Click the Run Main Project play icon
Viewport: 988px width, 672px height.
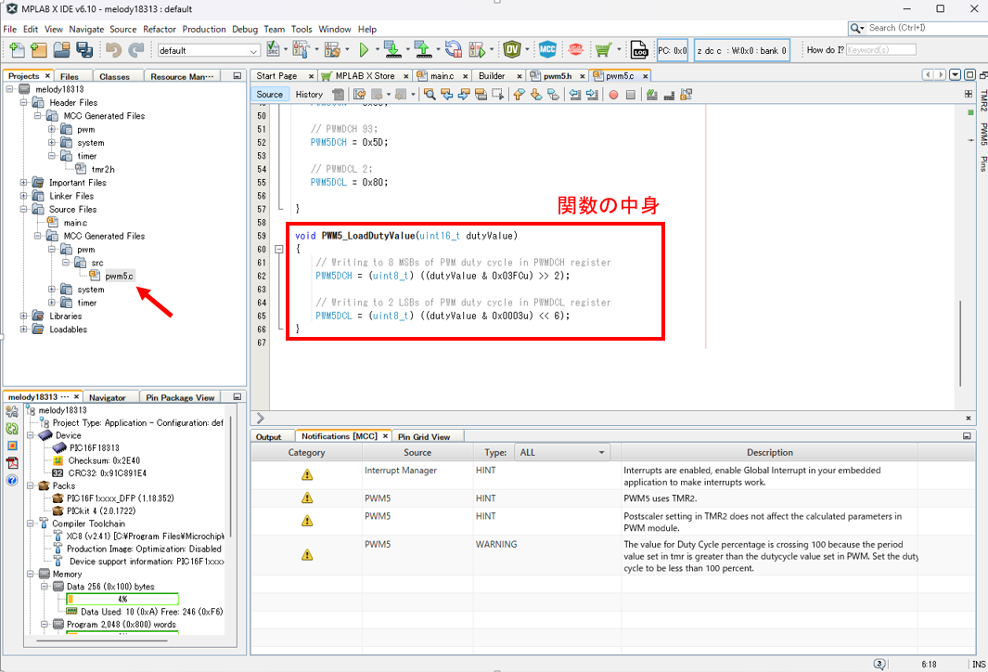point(364,49)
